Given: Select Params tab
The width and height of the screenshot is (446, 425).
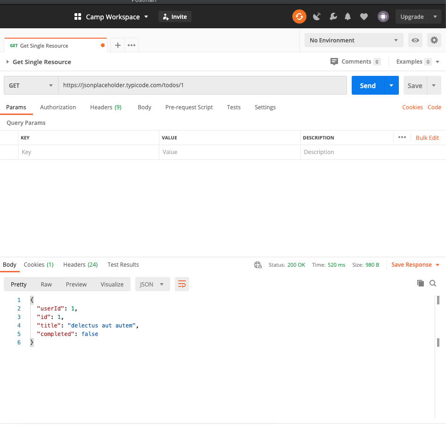Looking at the screenshot, I should tap(16, 107).
